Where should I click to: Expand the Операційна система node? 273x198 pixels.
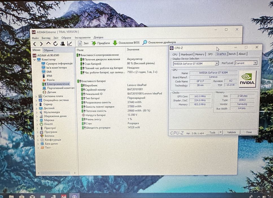(x=36, y=100)
